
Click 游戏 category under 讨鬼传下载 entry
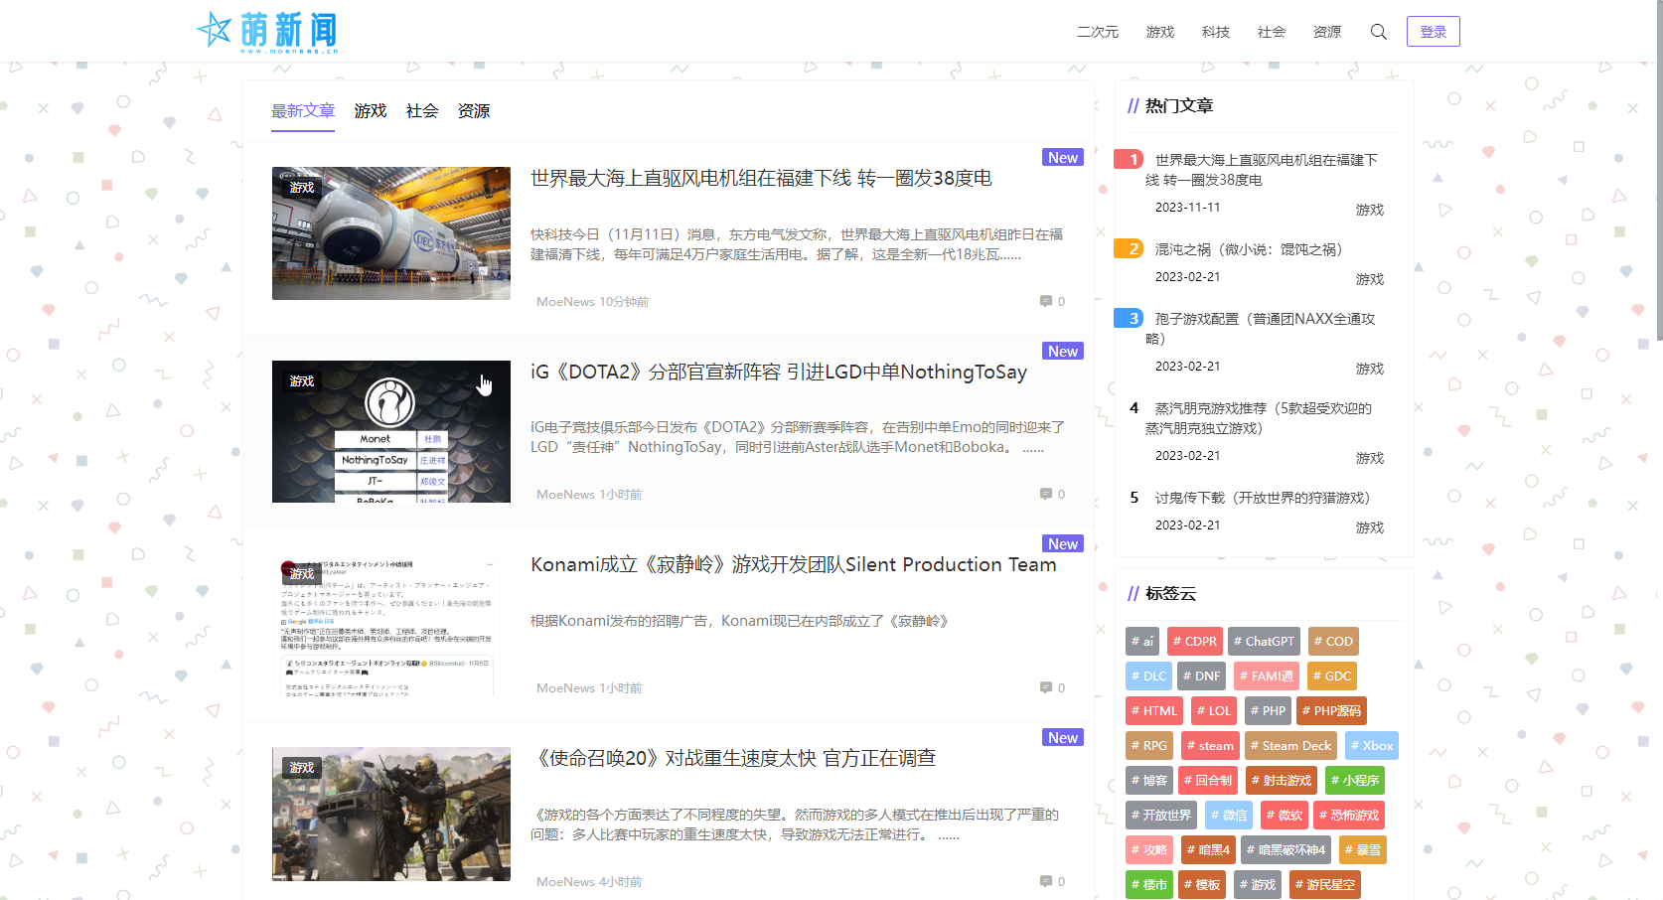[x=1370, y=527]
